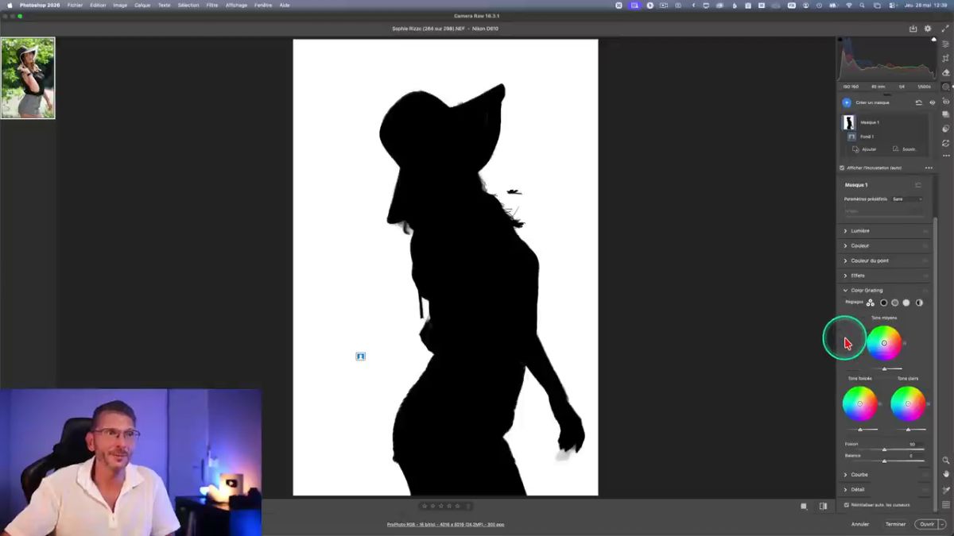Open mask overlay options three dots

point(929,168)
